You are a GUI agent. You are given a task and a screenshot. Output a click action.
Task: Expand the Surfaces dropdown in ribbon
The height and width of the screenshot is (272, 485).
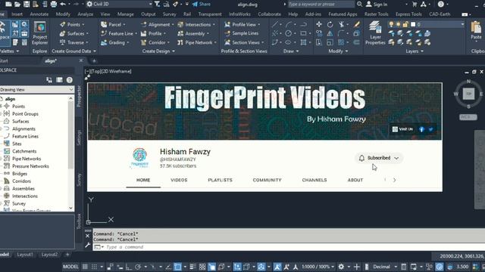tap(87, 33)
